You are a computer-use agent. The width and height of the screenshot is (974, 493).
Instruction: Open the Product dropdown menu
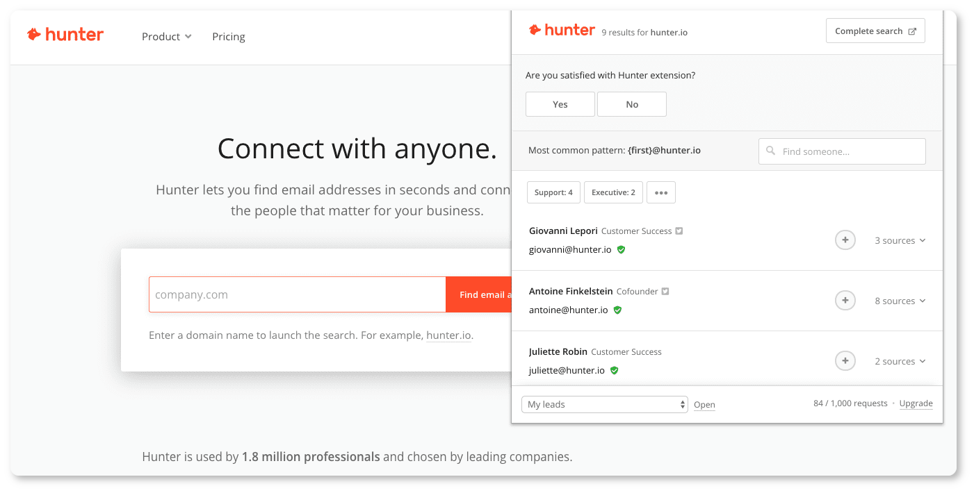click(166, 37)
